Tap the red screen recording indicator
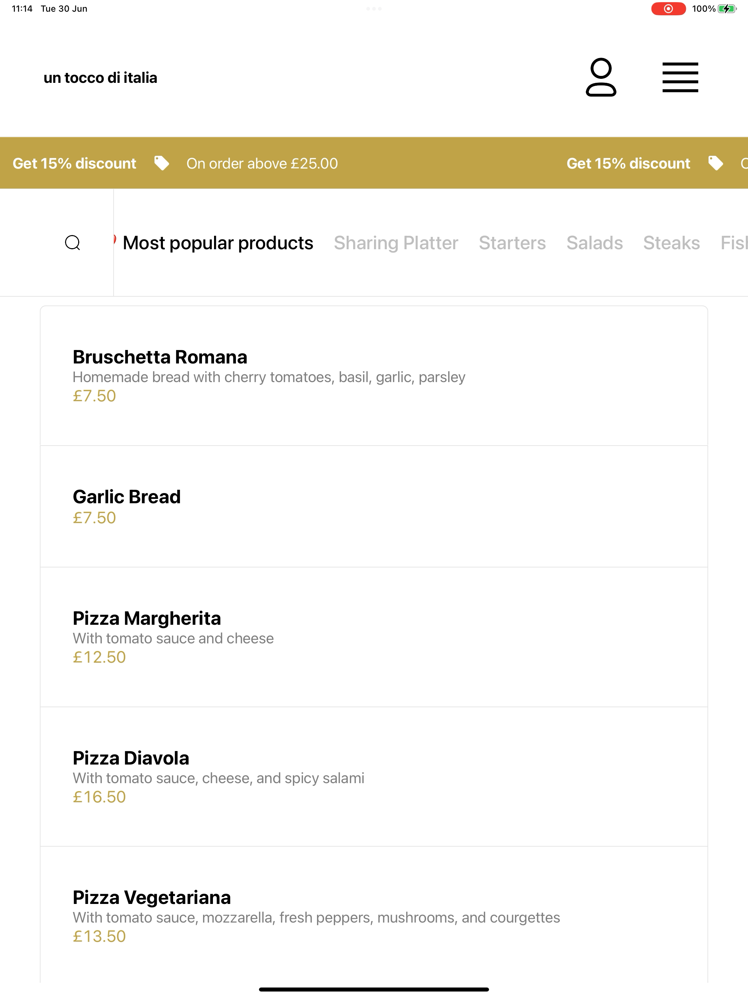Screen dimensions: 748x997 [x=668, y=8]
